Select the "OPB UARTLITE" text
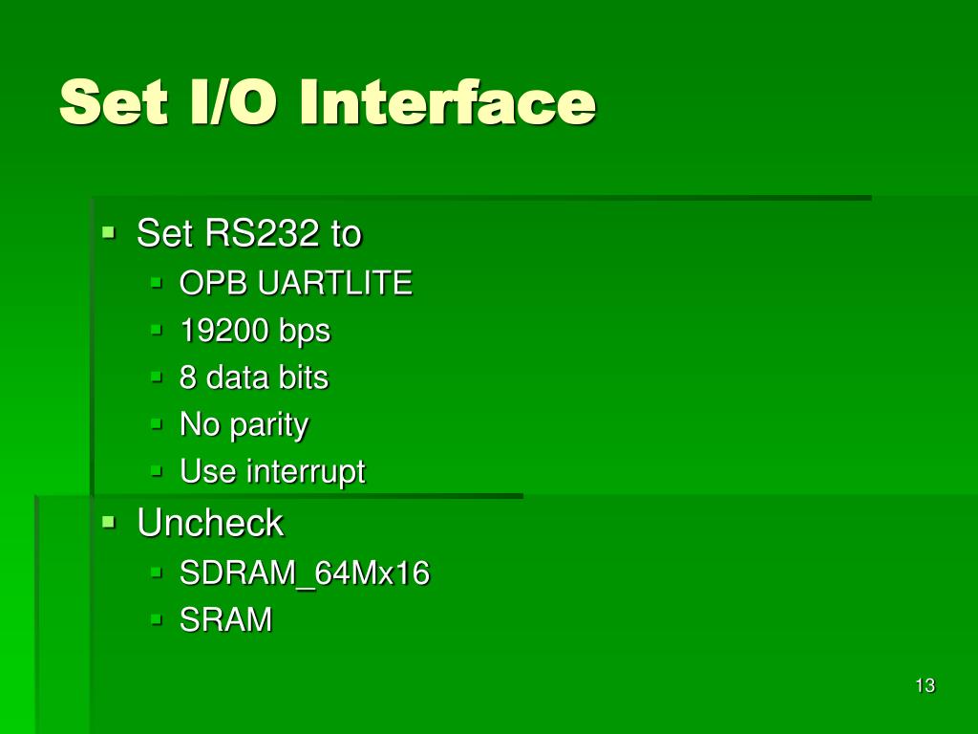 point(296,283)
